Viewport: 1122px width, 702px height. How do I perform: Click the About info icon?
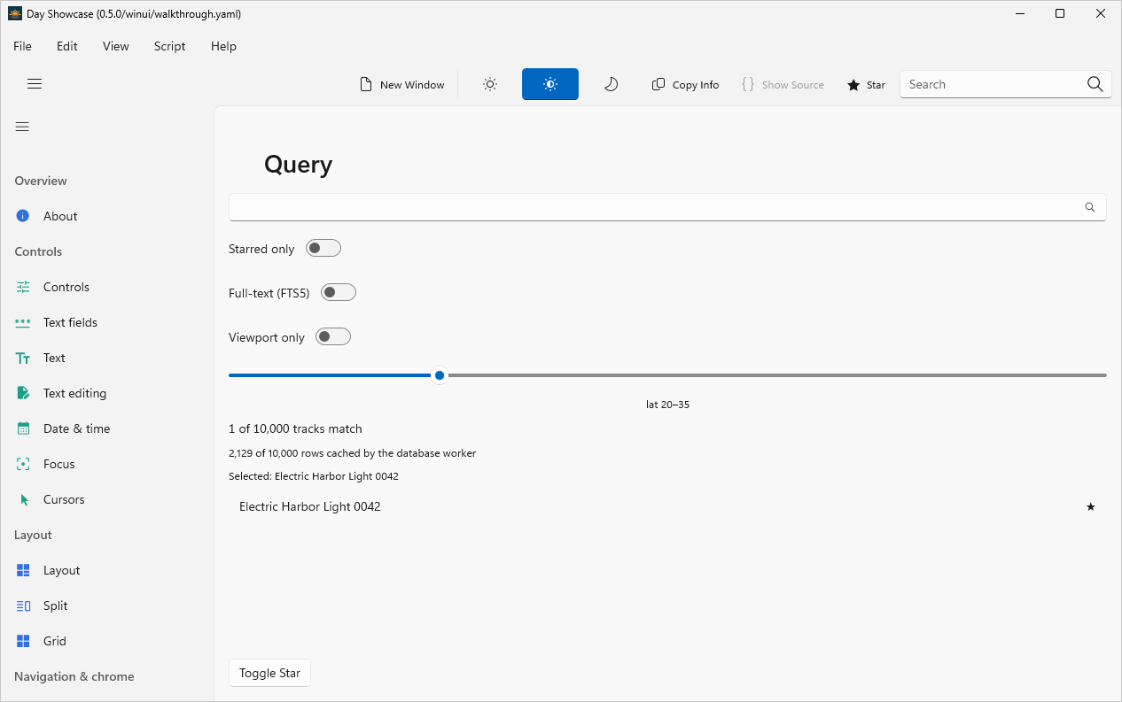tap(23, 216)
